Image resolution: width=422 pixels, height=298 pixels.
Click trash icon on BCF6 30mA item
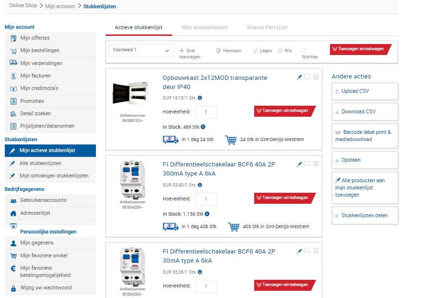(x=316, y=251)
